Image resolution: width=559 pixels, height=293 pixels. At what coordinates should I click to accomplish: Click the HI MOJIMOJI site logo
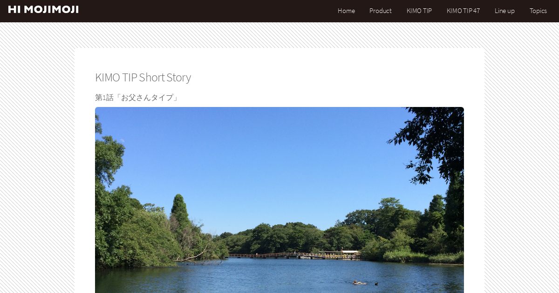pyautogui.click(x=43, y=10)
